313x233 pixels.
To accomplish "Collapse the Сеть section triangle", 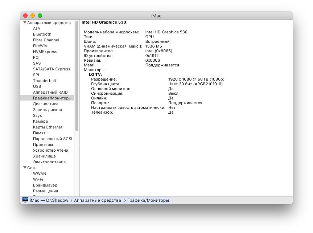I will click(25, 168).
